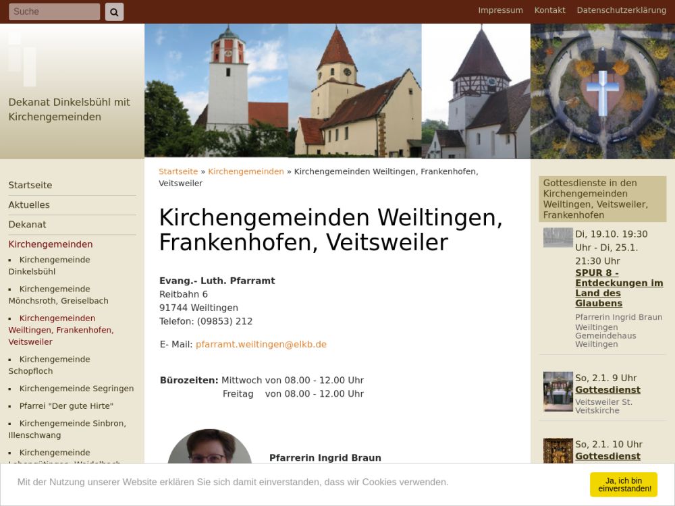Click the aerial cross garden header image
Image resolution: width=675 pixels, height=506 pixels.
pos(602,91)
